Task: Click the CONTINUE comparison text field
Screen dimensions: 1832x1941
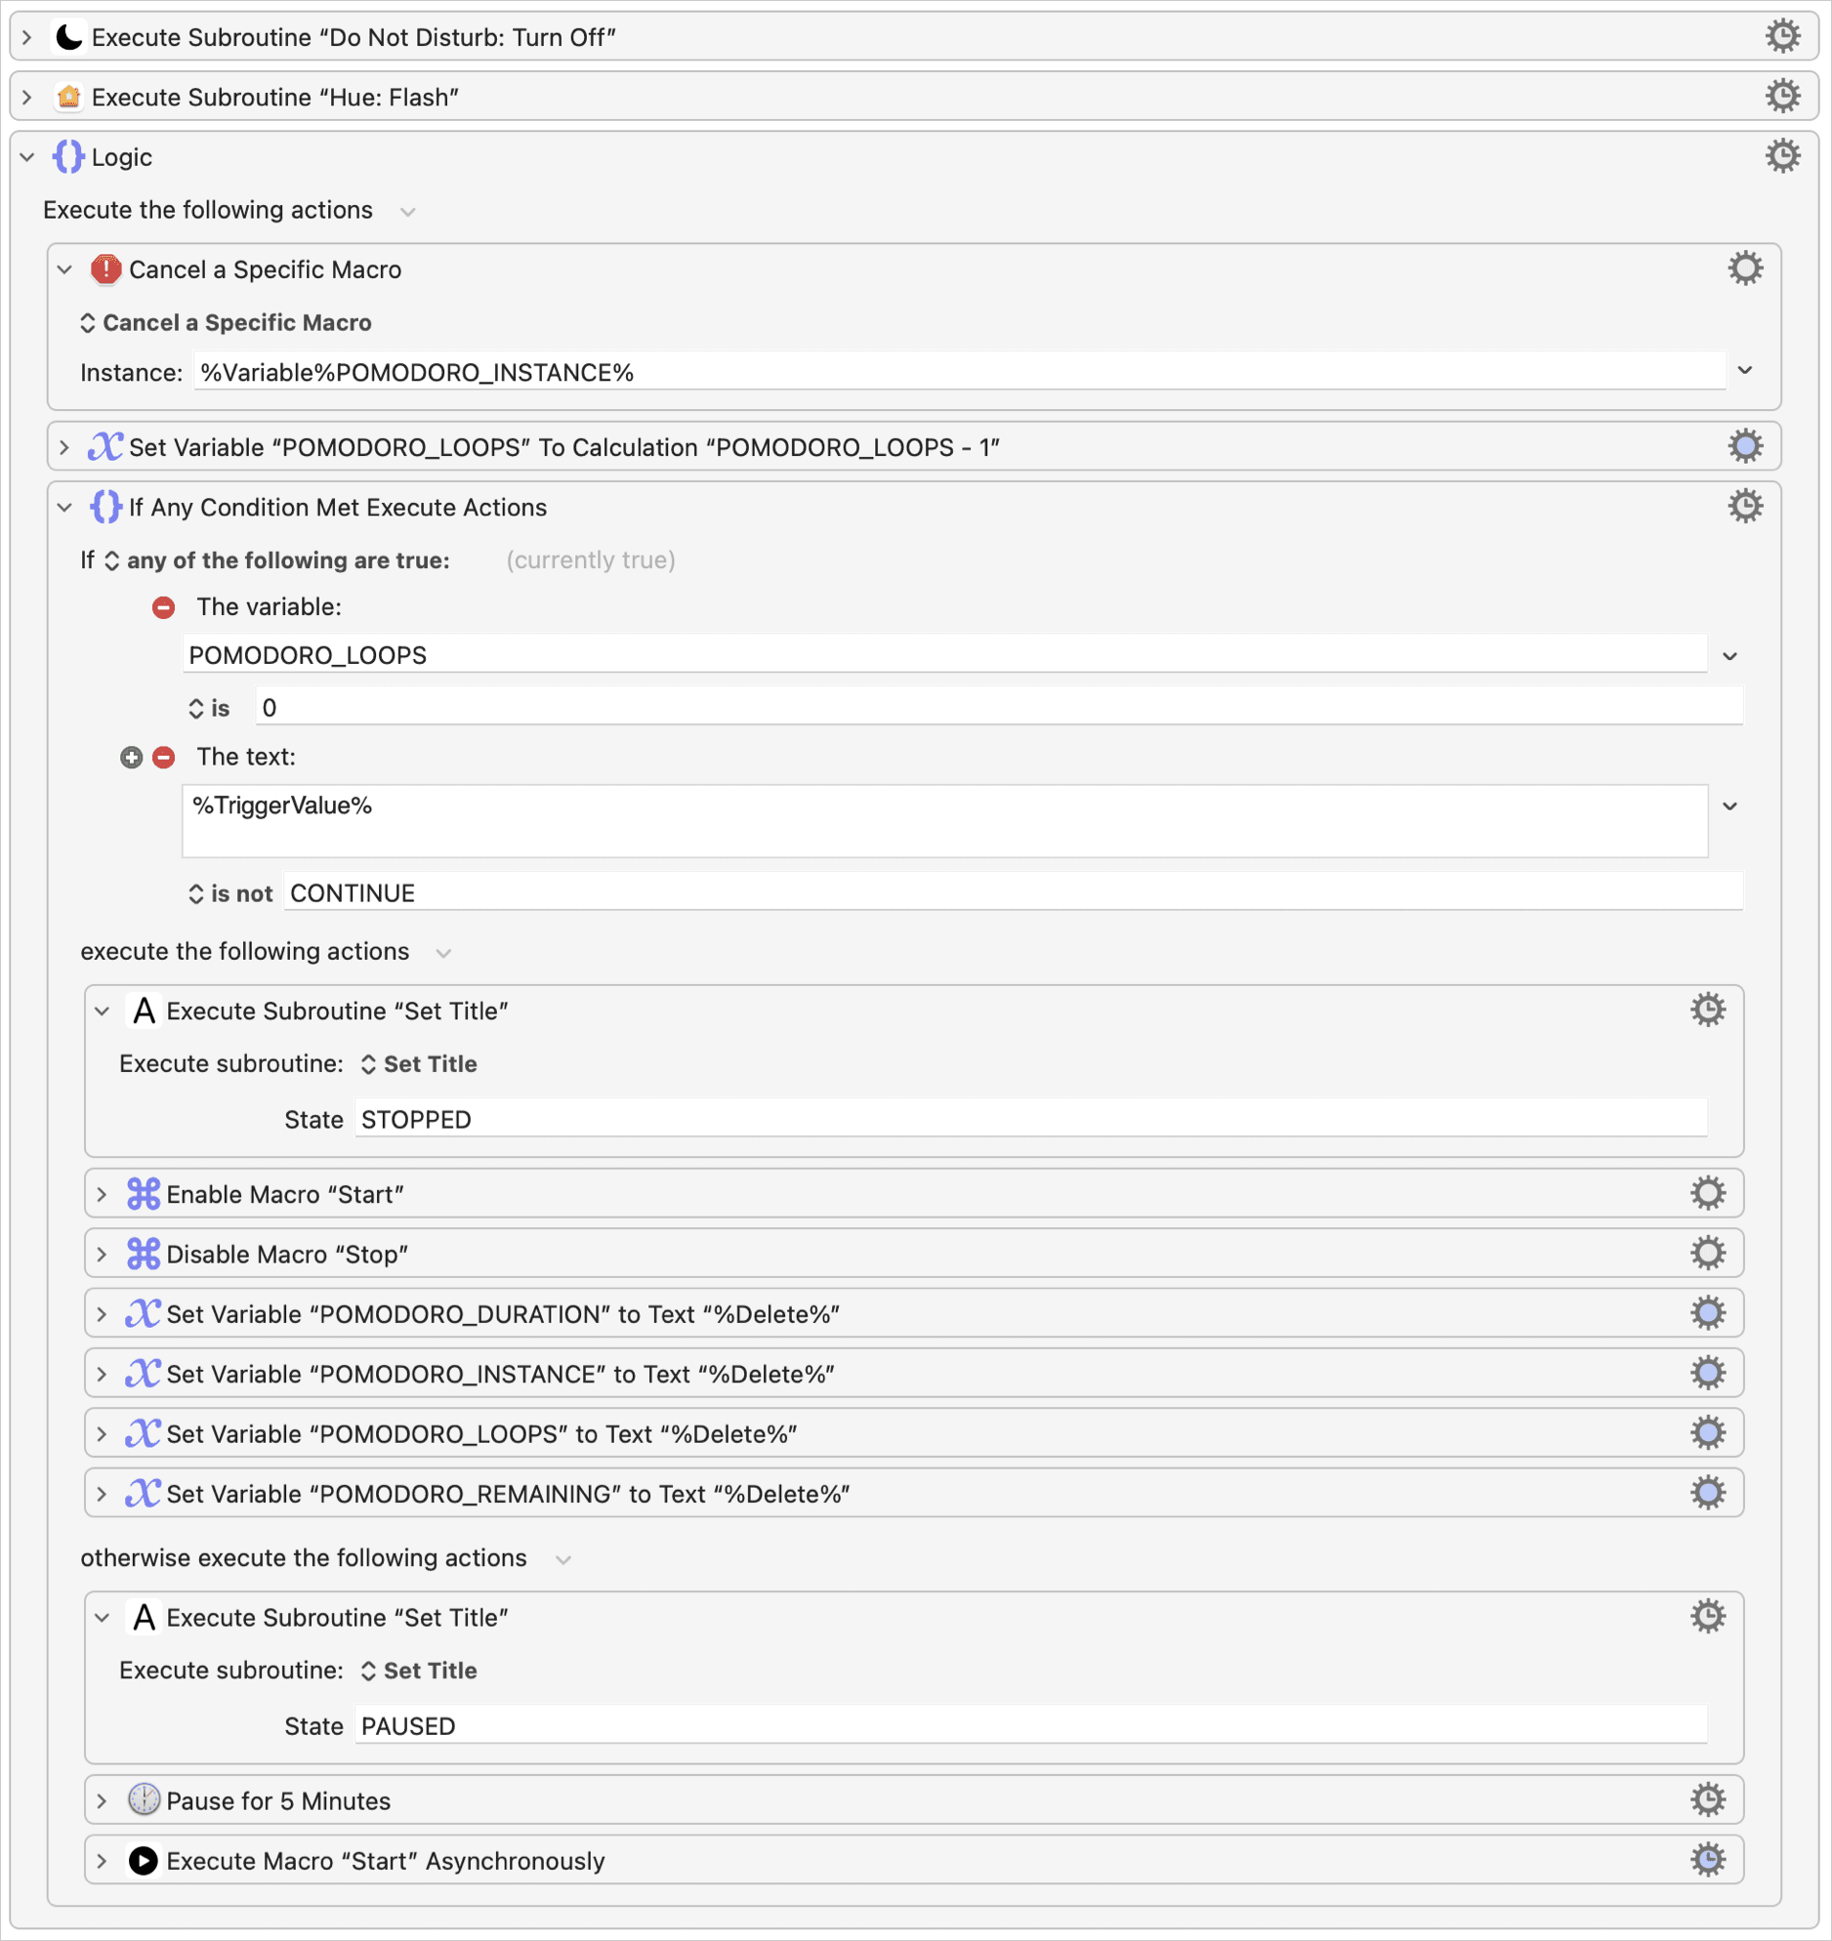Action: pos(1013,893)
